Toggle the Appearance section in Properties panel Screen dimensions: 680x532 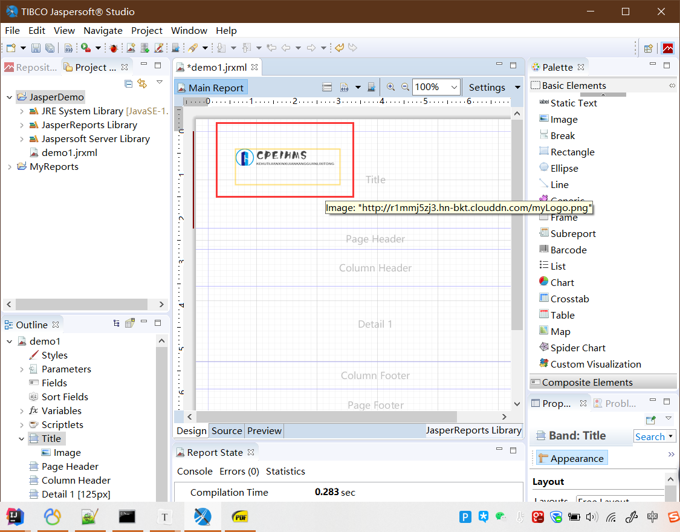pyautogui.click(x=571, y=458)
